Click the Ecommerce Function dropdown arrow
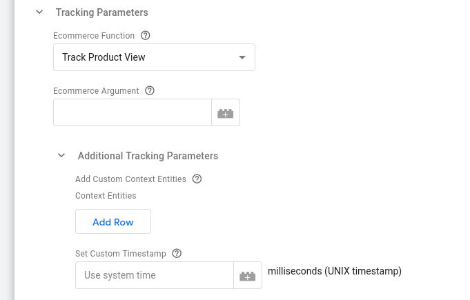 pyautogui.click(x=242, y=58)
